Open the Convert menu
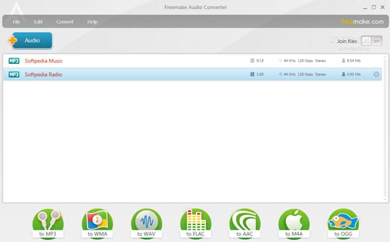 click(x=64, y=21)
